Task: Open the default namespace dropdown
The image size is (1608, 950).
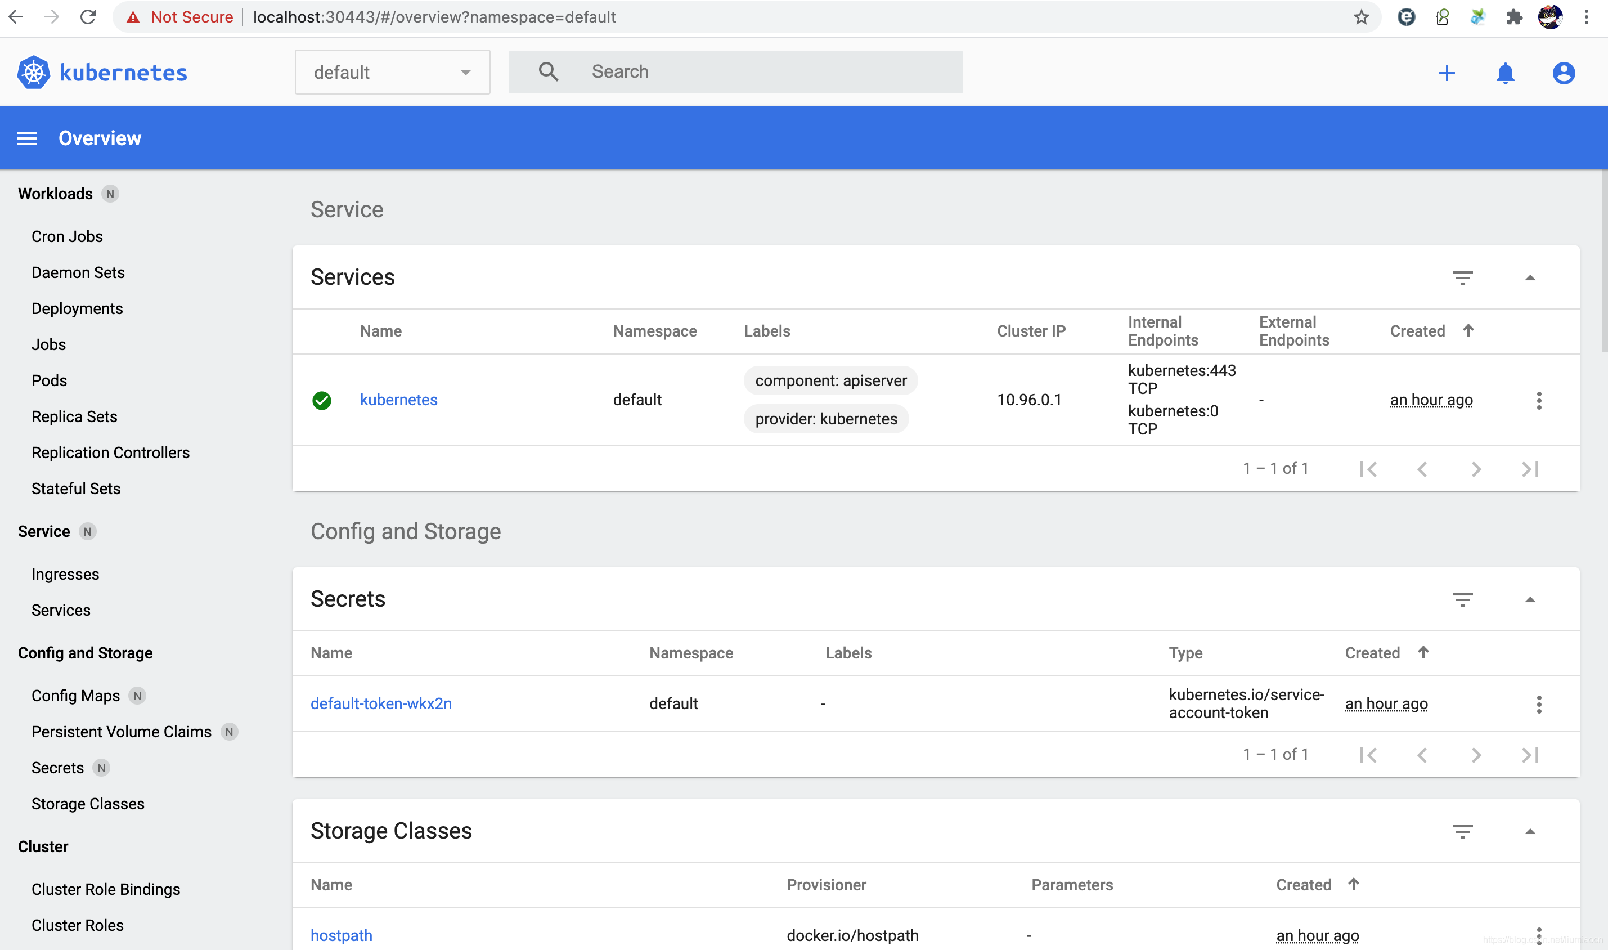Action: [392, 71]
